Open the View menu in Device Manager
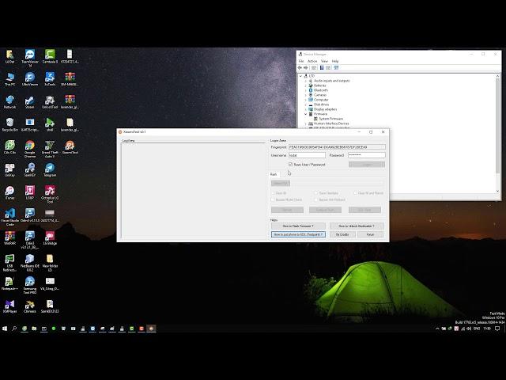The image size is (506, 380). 324,61
